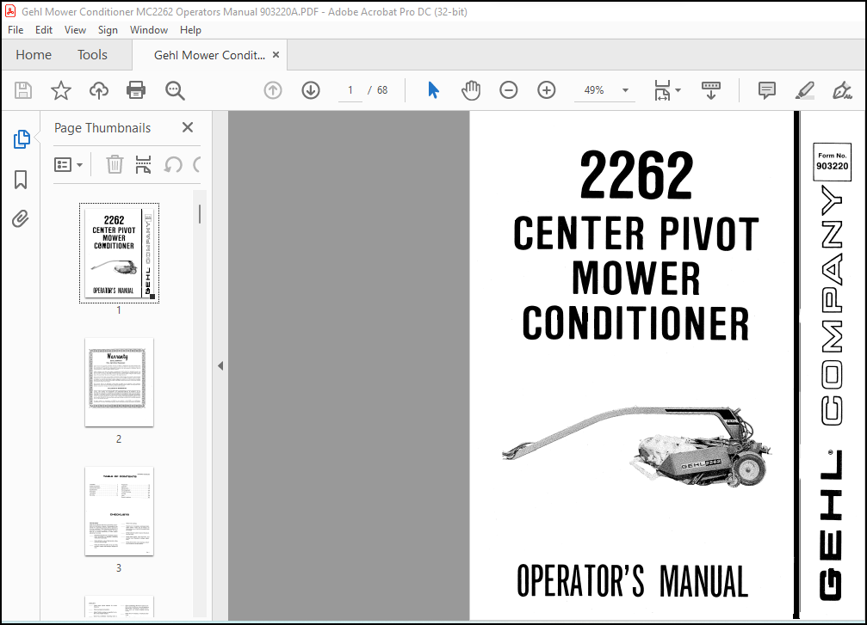Open the Attachments paperclip panel
867x625 pixels.
click(21, 219)
